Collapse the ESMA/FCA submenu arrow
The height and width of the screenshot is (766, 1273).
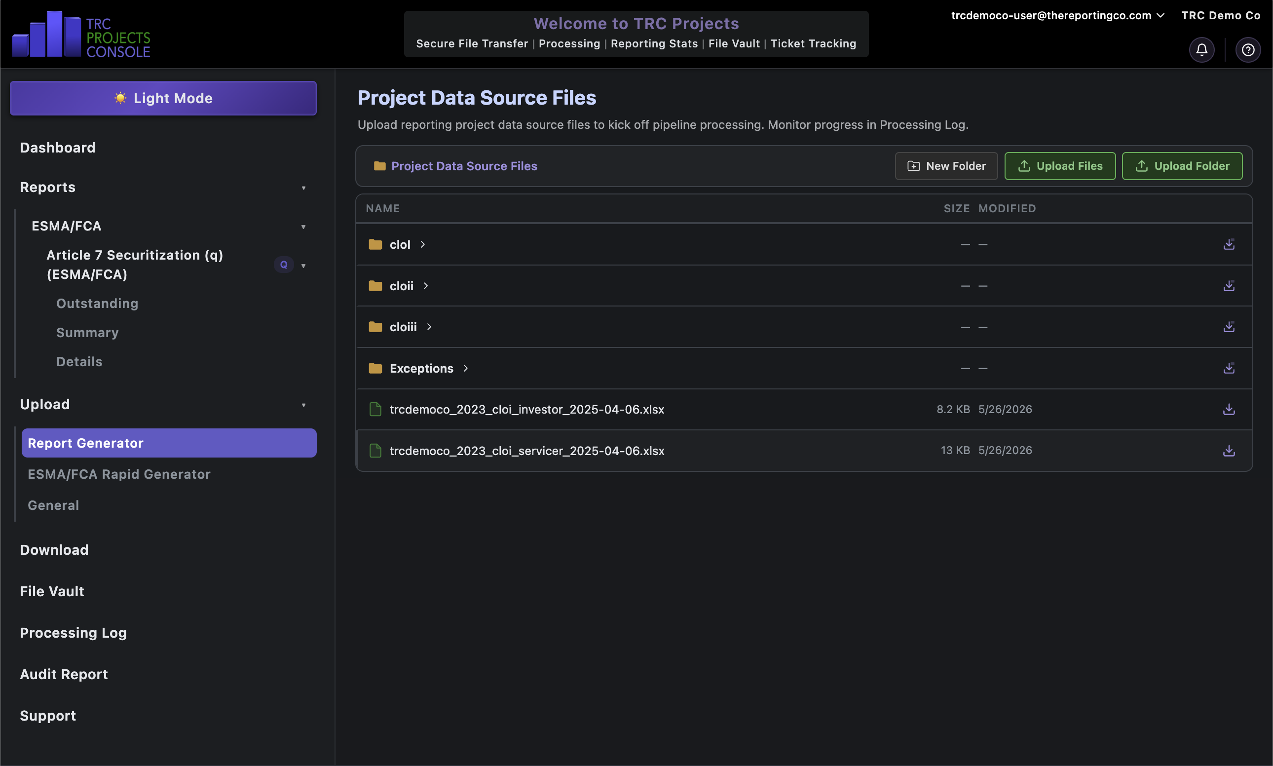click(303, 227)
